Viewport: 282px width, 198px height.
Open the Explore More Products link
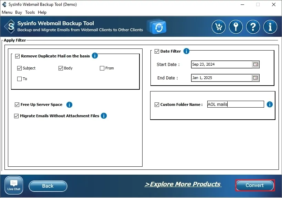tap(183, 184)
